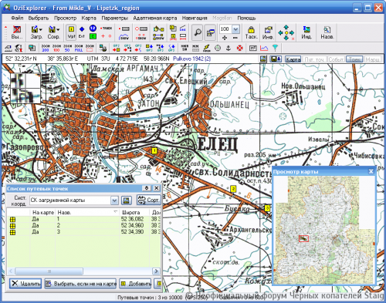Click the Сорт. sort button
Viewport: 386px width, 303px height.
149,200
